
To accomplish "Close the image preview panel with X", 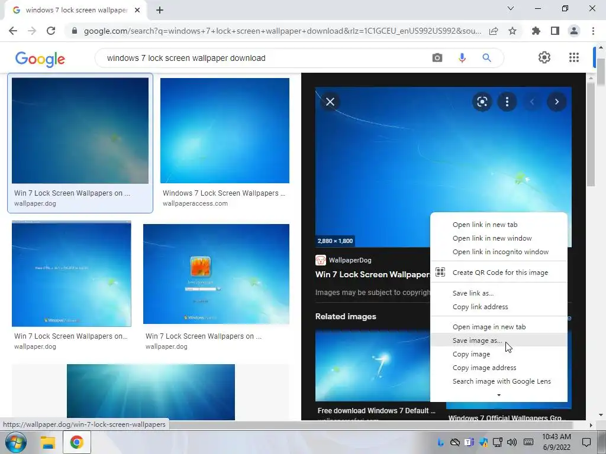I will 330,102.
